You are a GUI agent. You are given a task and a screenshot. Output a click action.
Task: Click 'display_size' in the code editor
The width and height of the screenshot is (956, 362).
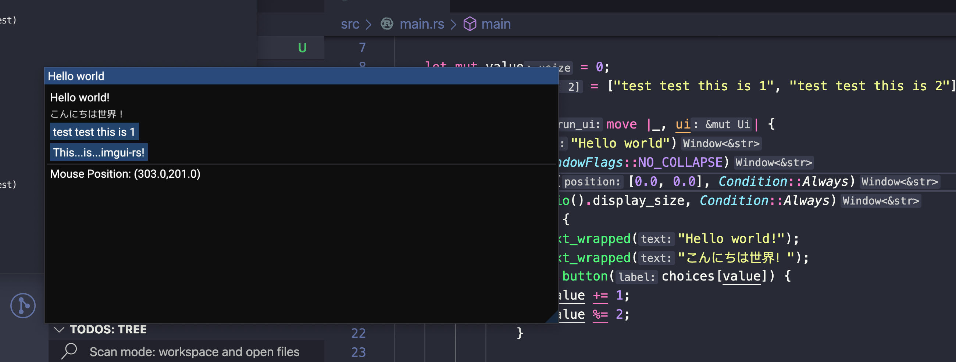[638, 200]
